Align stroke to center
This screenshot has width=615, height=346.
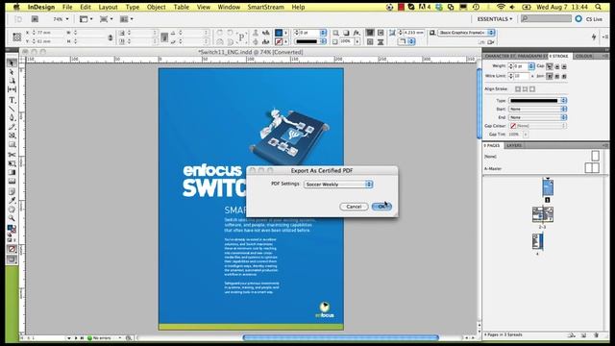[x=518, y=89]
